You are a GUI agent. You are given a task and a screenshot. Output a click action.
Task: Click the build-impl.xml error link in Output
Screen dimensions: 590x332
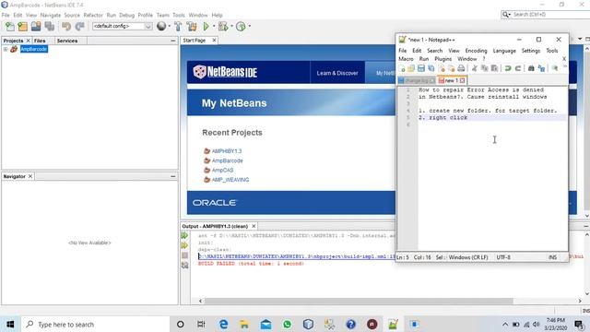click(x=297, y=256)
